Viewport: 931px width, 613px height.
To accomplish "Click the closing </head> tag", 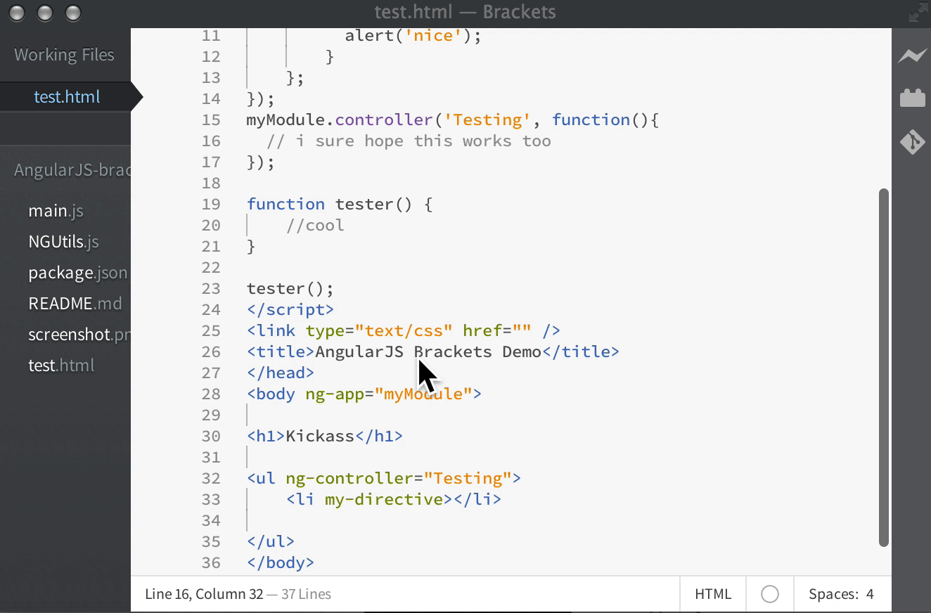I will pos(281,373).
